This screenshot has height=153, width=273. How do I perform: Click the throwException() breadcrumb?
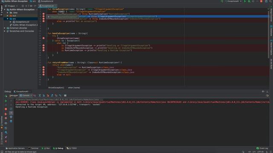[56, 88]
